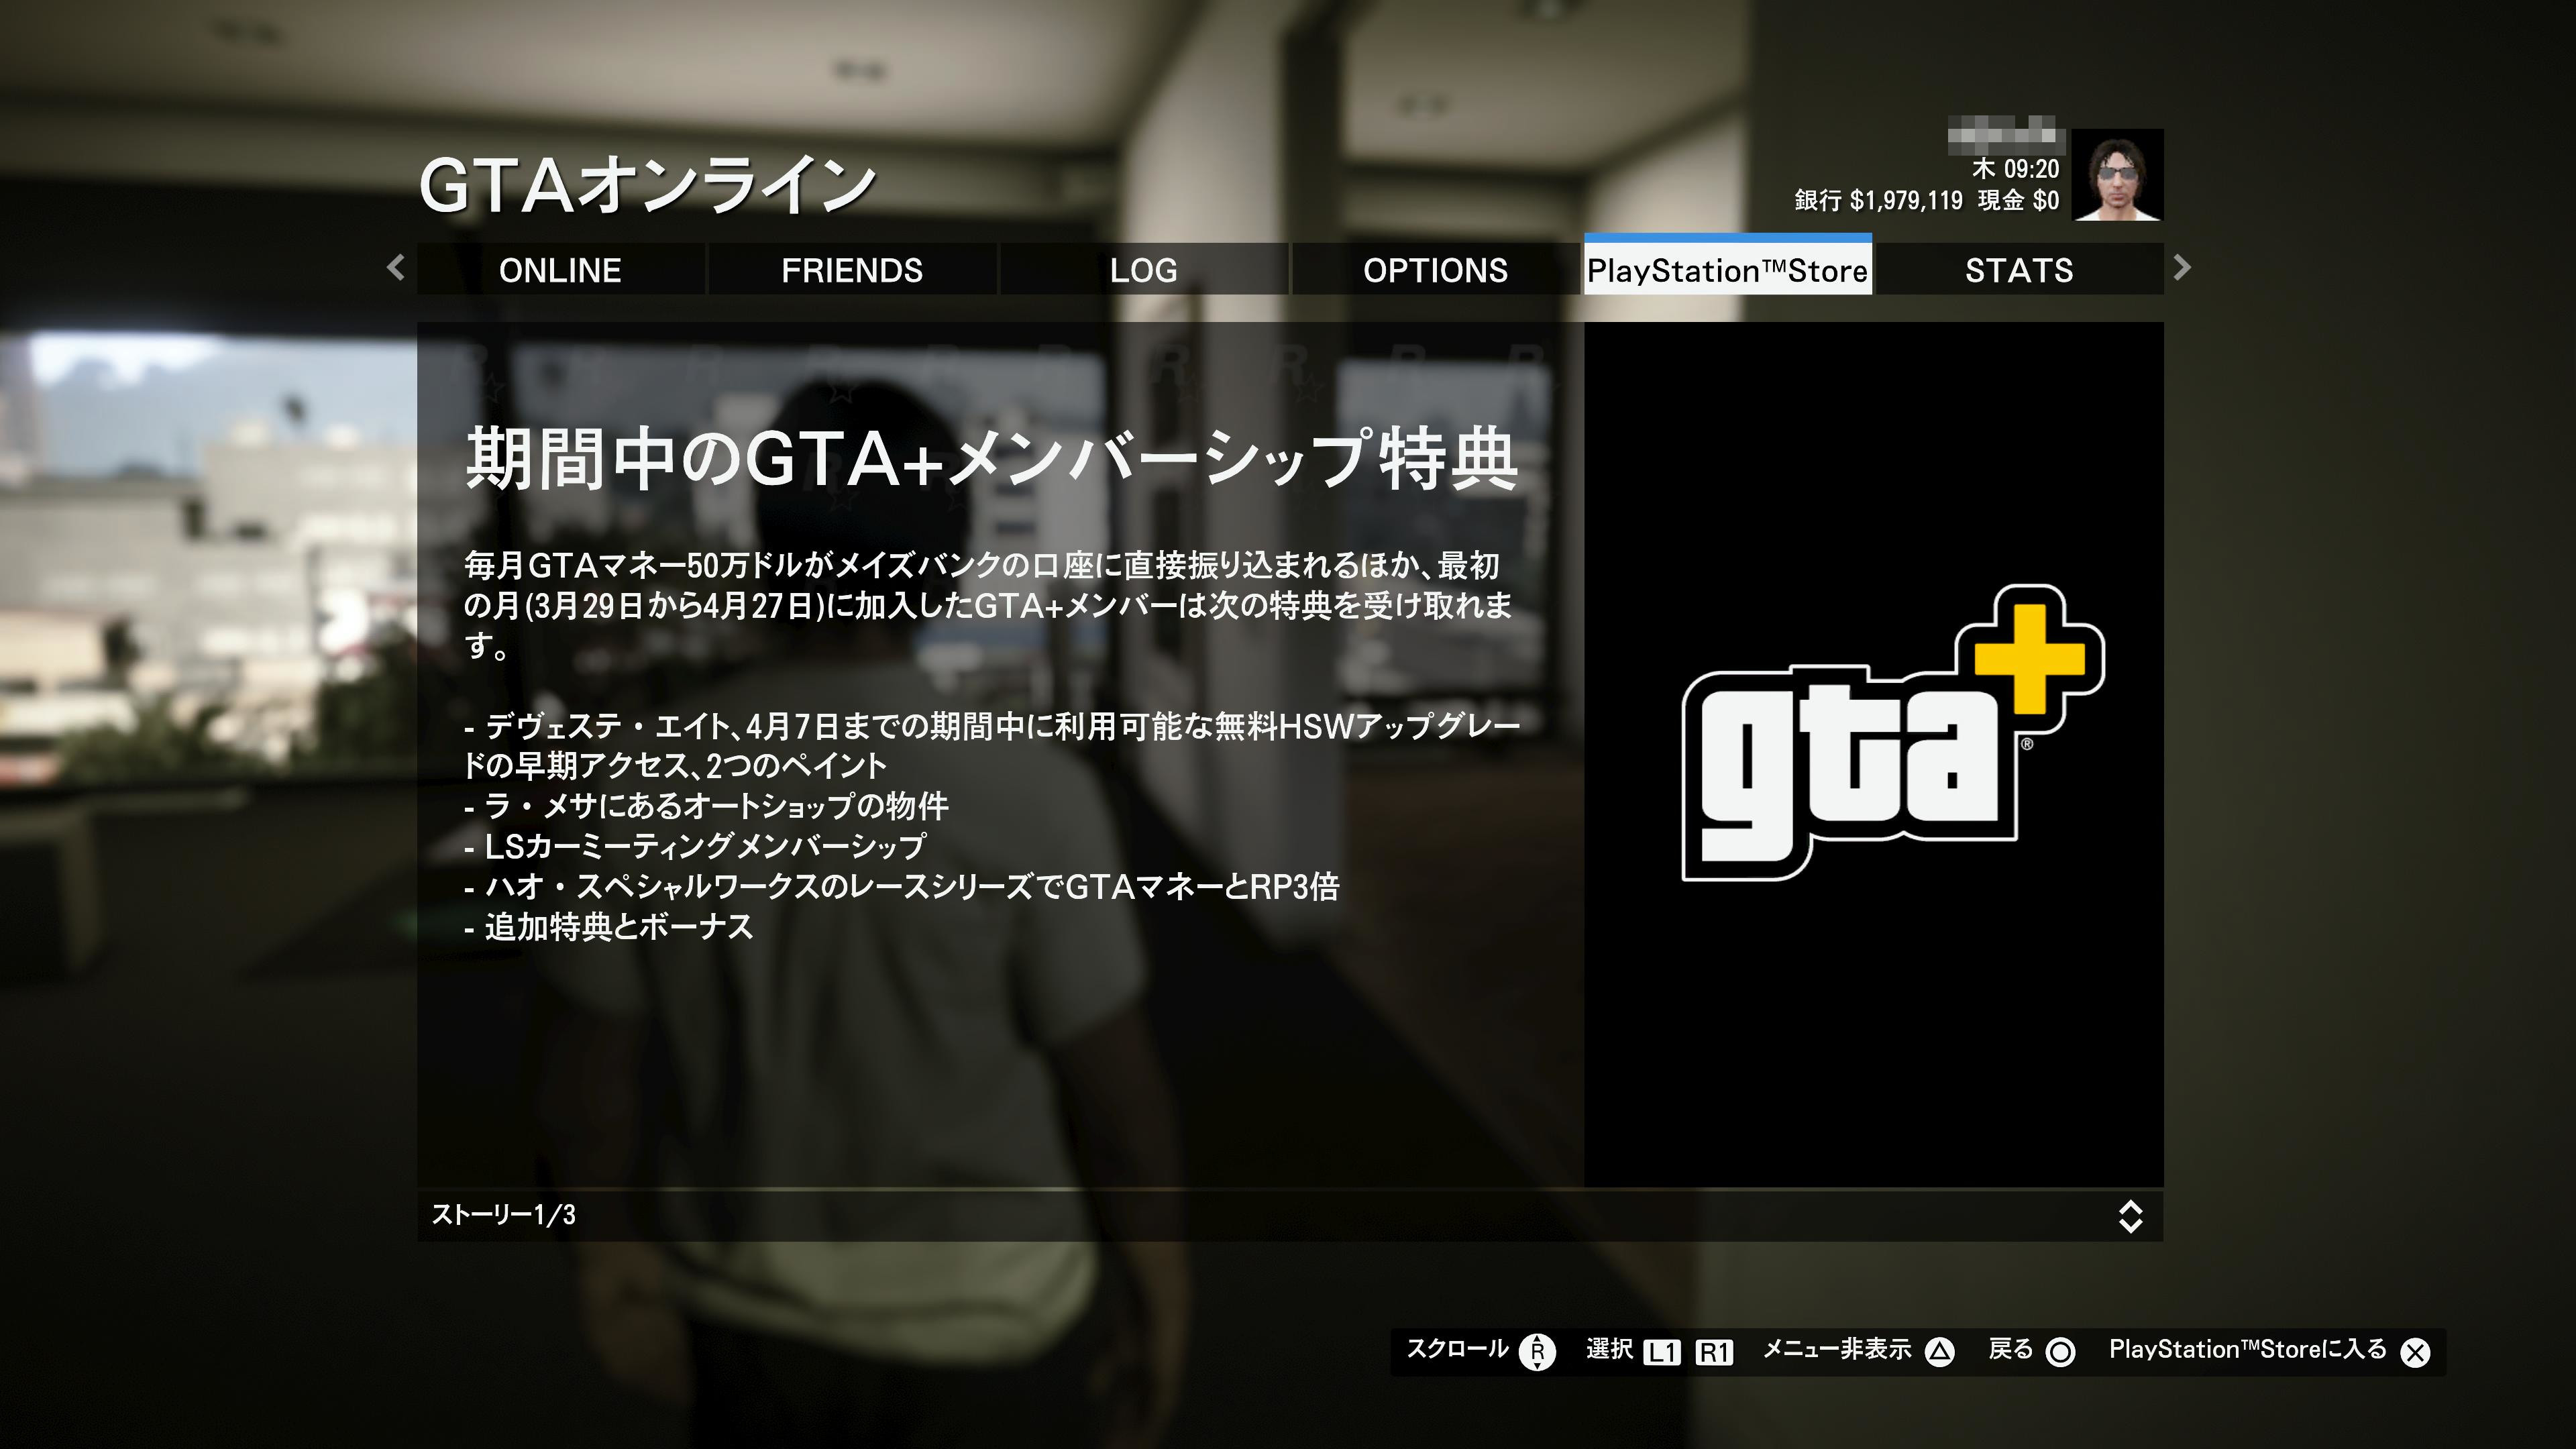
Task: Click the GTAオンライン title
Action: pyautogui.click(x=647, y=185)
